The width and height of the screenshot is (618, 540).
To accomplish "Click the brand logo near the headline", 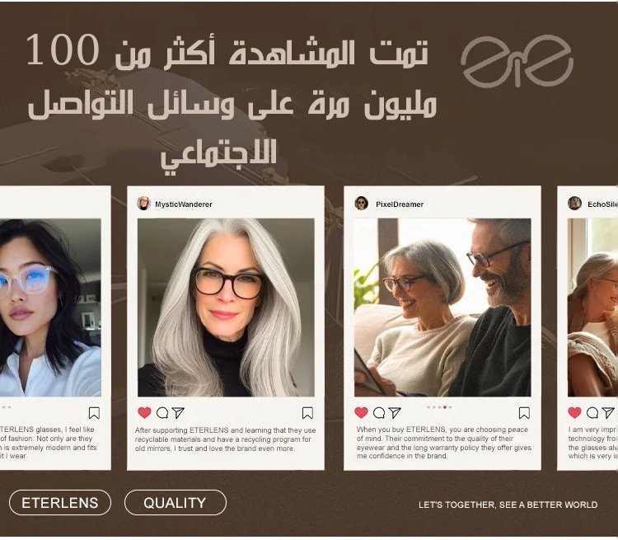I will 517,61.
